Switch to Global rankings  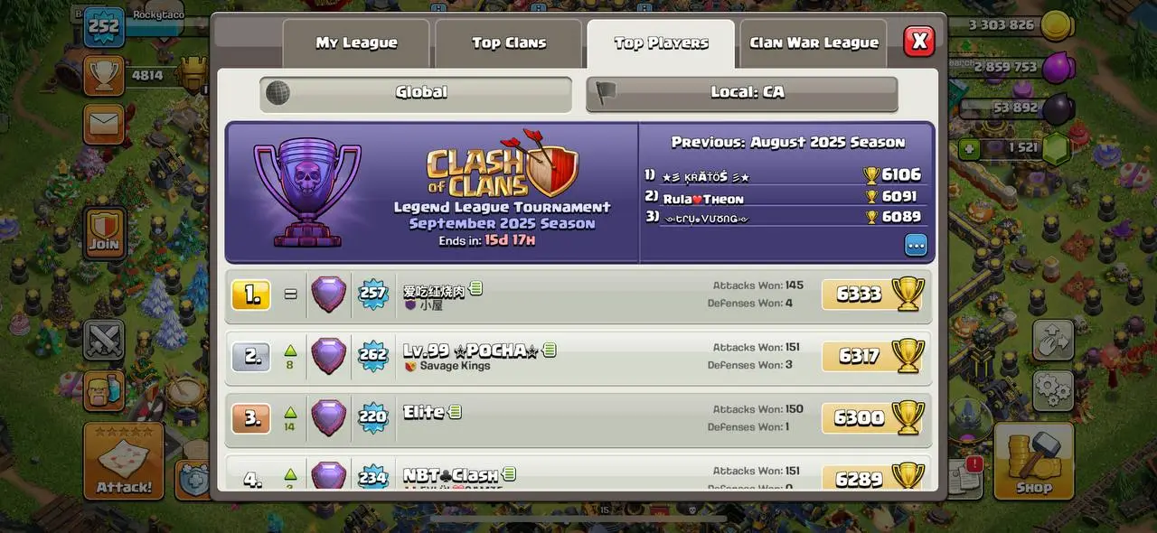pyautogui.click(x=416, y=93)
